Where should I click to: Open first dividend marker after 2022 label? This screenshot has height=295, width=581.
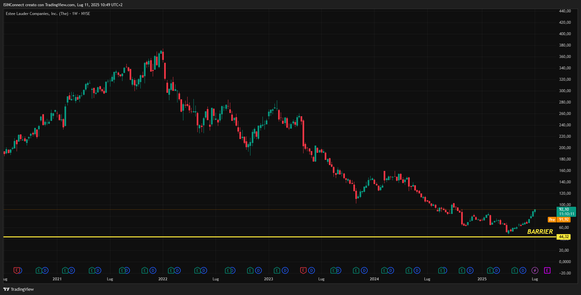point(177,270)
